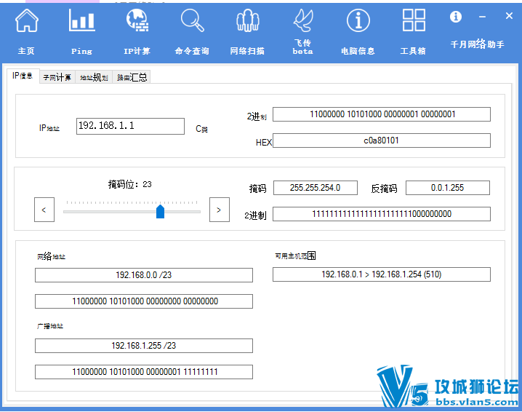Image resolution: width=522 pixels, height=412 pixels.
Task: Open 工具箱 grid icon
Action: pyautogui.click(x=414, y=20)
